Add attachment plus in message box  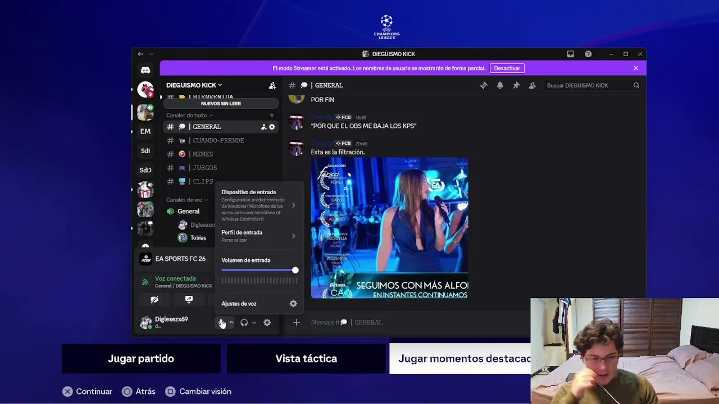(297, 323)
